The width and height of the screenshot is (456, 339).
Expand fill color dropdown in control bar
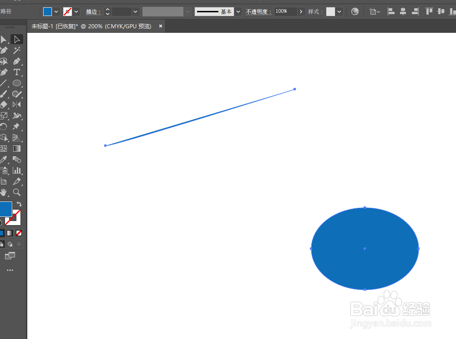(x=56, y=12)
